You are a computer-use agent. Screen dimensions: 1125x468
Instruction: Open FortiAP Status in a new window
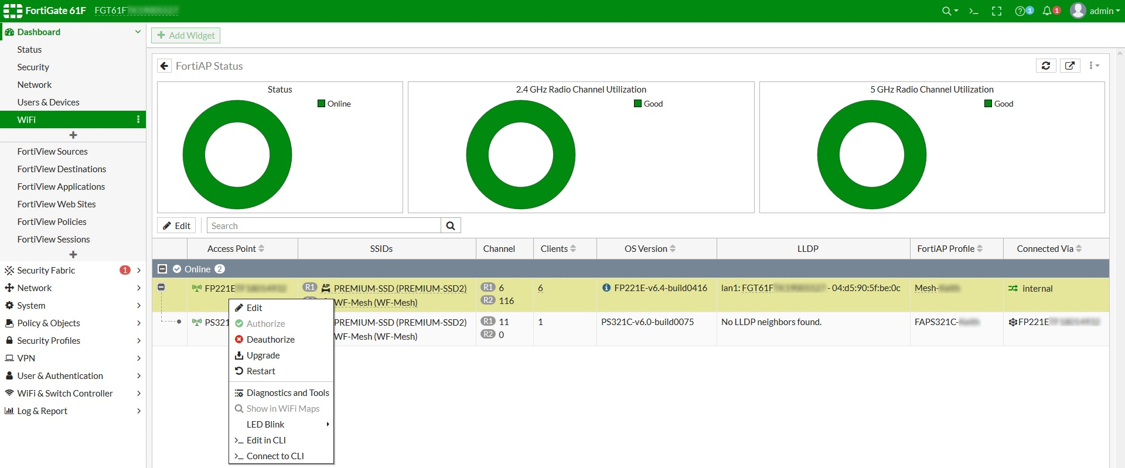[x=1070, y=66]
